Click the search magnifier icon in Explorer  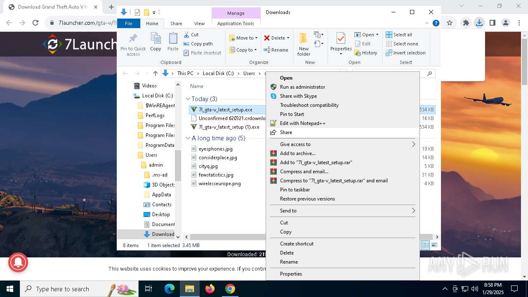429,73
